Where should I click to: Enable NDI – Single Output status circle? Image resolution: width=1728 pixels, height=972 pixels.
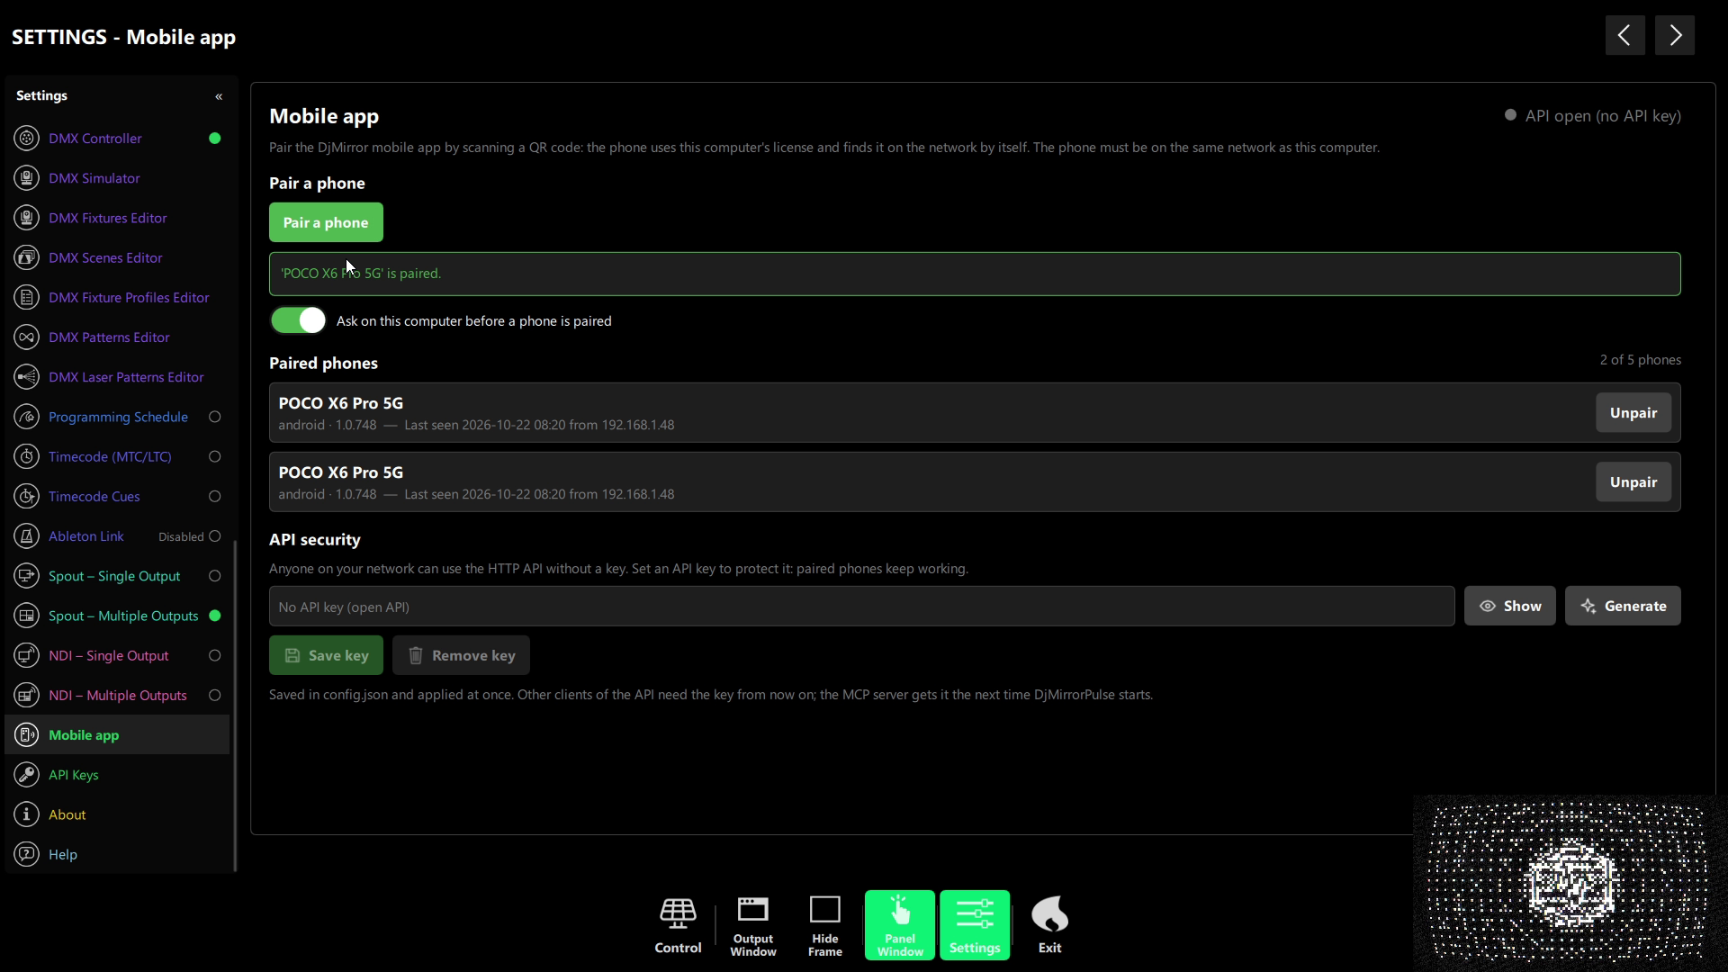point(215,655)
